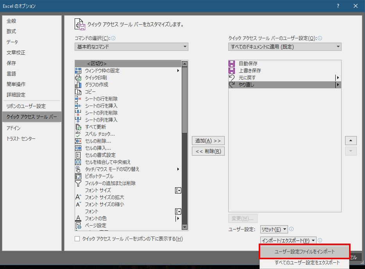The image size is (365, 269).
Task: Click the セルの挿入 icon
Action: pyautogui.click(x=78, y=148)
